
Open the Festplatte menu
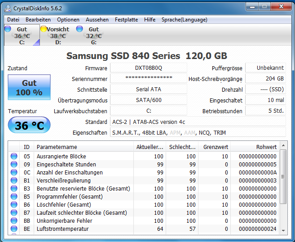[x=126, y=20]
